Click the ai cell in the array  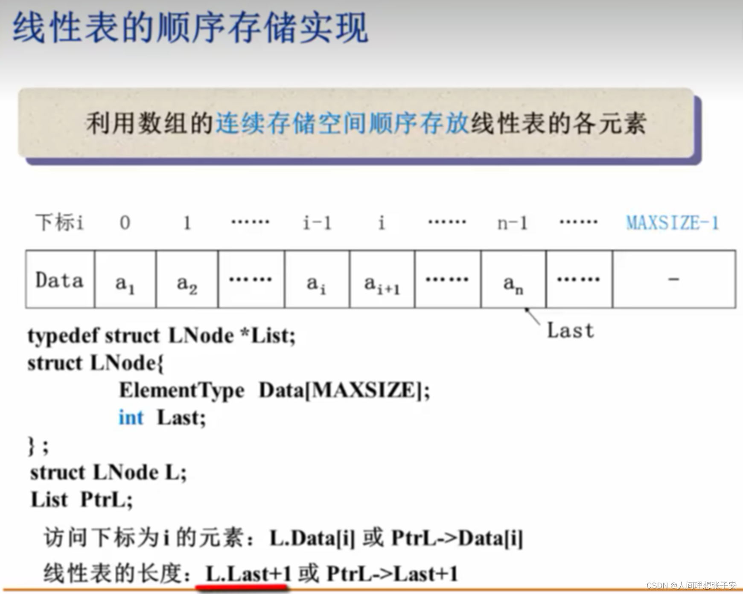pyautogui.click(x=317, y=280)
